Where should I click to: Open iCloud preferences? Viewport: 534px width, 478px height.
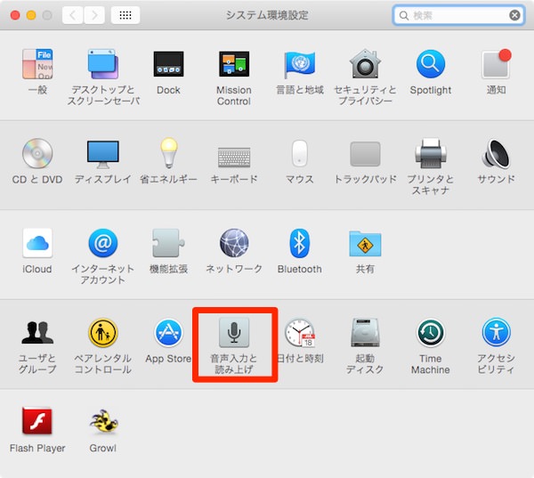tap(37, 243)
